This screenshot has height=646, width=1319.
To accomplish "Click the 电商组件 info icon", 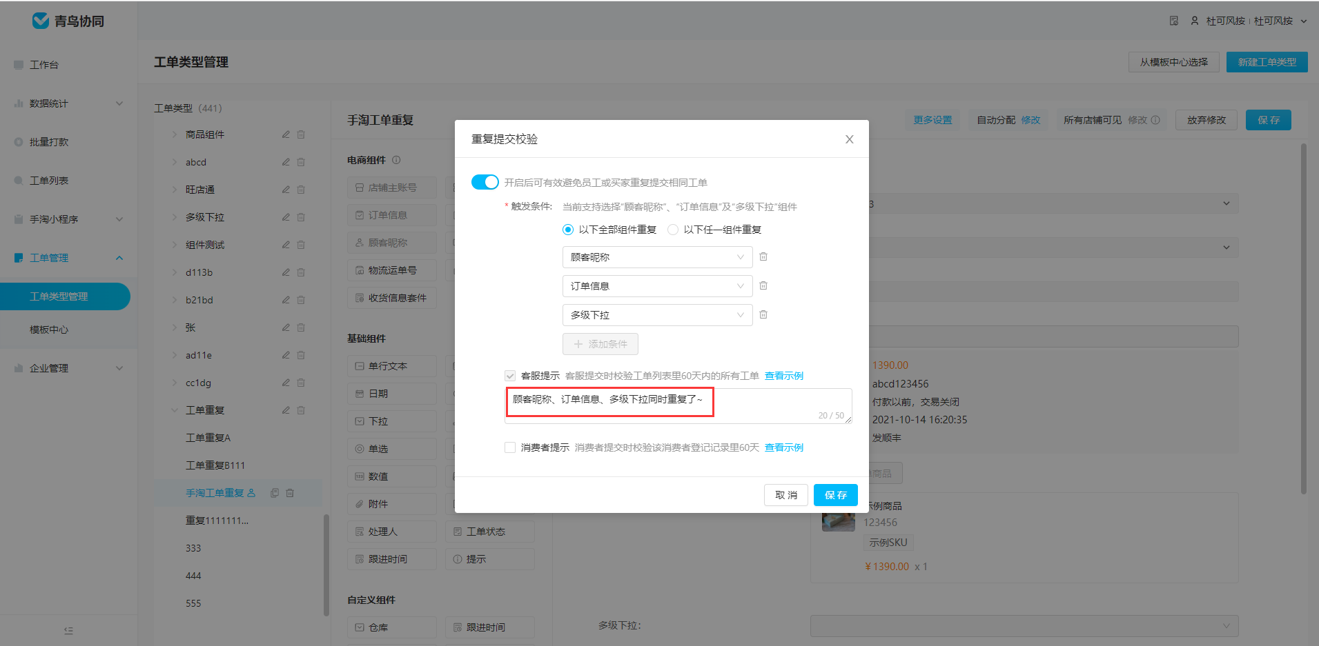I will click(x=396, y=160).
